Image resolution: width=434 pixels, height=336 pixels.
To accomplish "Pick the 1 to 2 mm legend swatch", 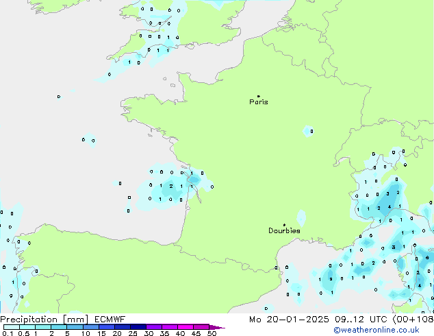I will (x=43, y=327).
